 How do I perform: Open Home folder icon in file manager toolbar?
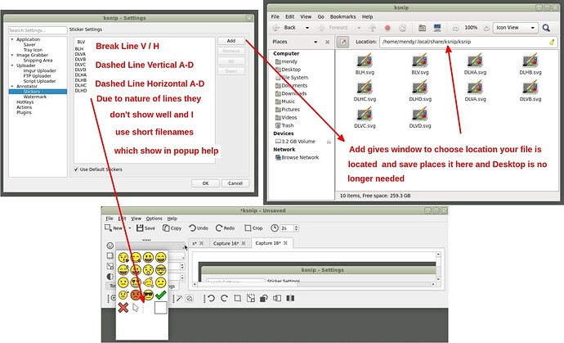pos(422,28)
